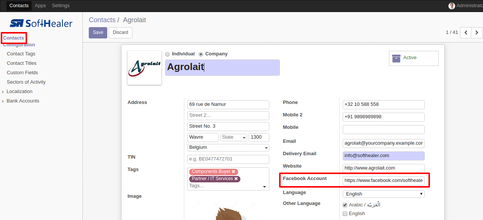Go to next contact record arrow

(477, 33)
